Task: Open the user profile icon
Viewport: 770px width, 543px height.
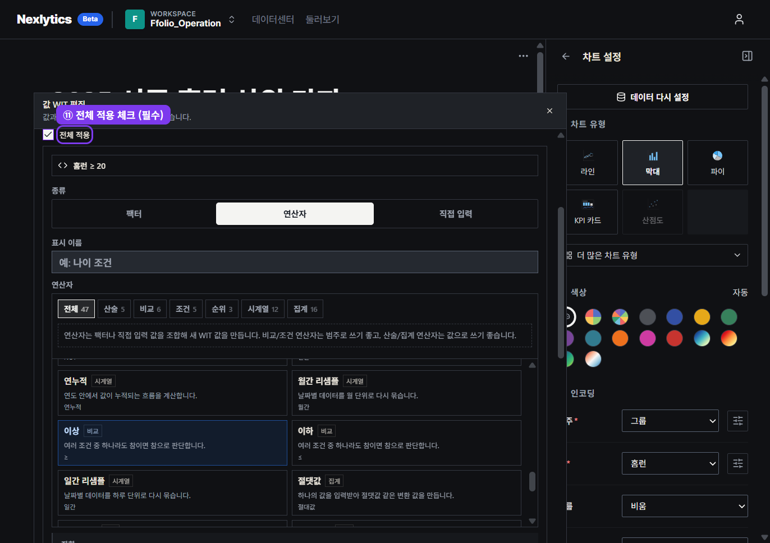Action: (x=739, y=20)
